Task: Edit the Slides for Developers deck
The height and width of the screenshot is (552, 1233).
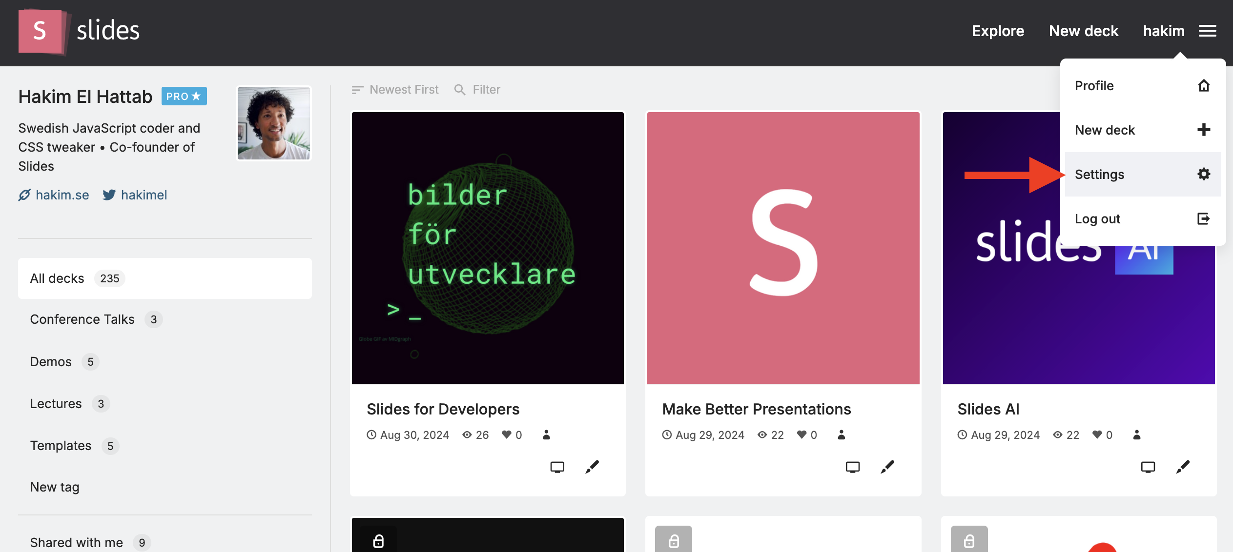Action: (x=592, y=467)
